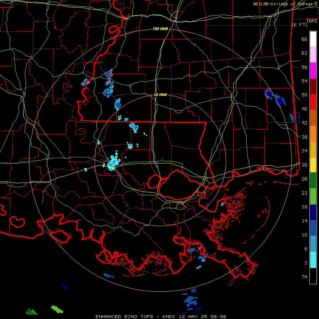319x319 pixels.
Task: Click the magenta legend swatch
Action: pos(313,71)
